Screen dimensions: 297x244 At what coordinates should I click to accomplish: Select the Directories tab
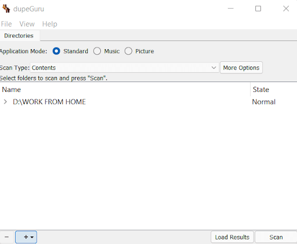[19, 36]
